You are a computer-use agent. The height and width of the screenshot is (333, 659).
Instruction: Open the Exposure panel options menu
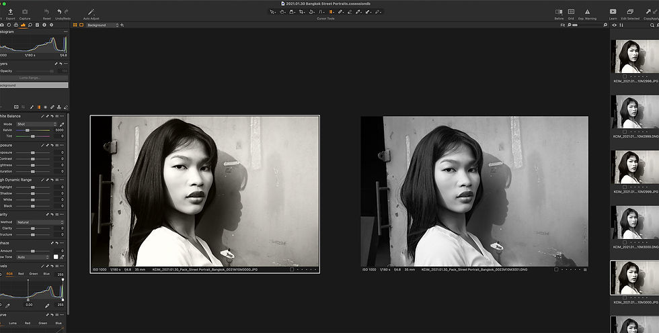click(x=62, y=146)
